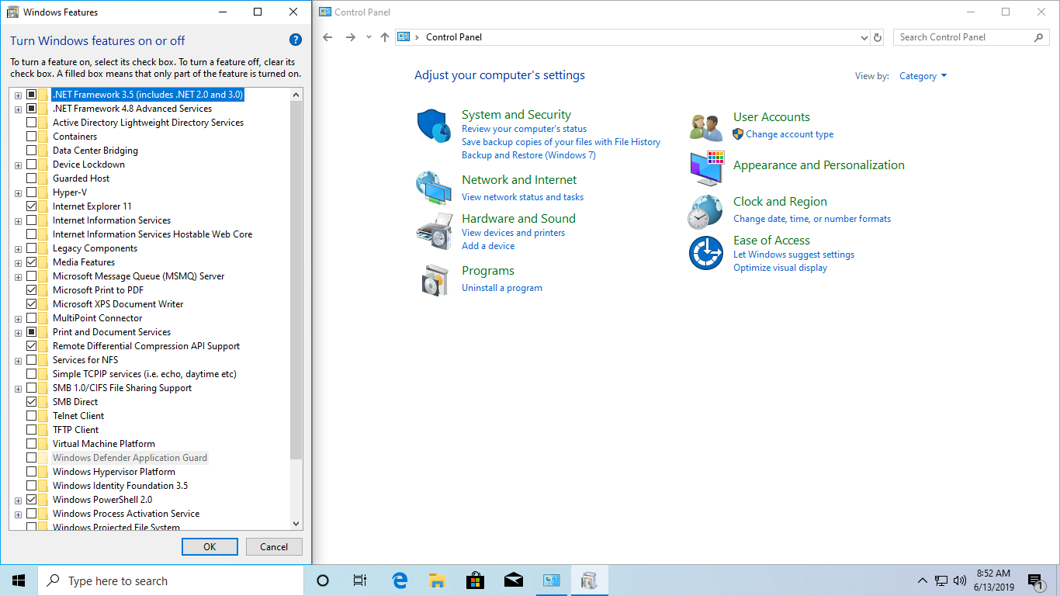Click the volume icon in system tray

(x=960, y=580)
